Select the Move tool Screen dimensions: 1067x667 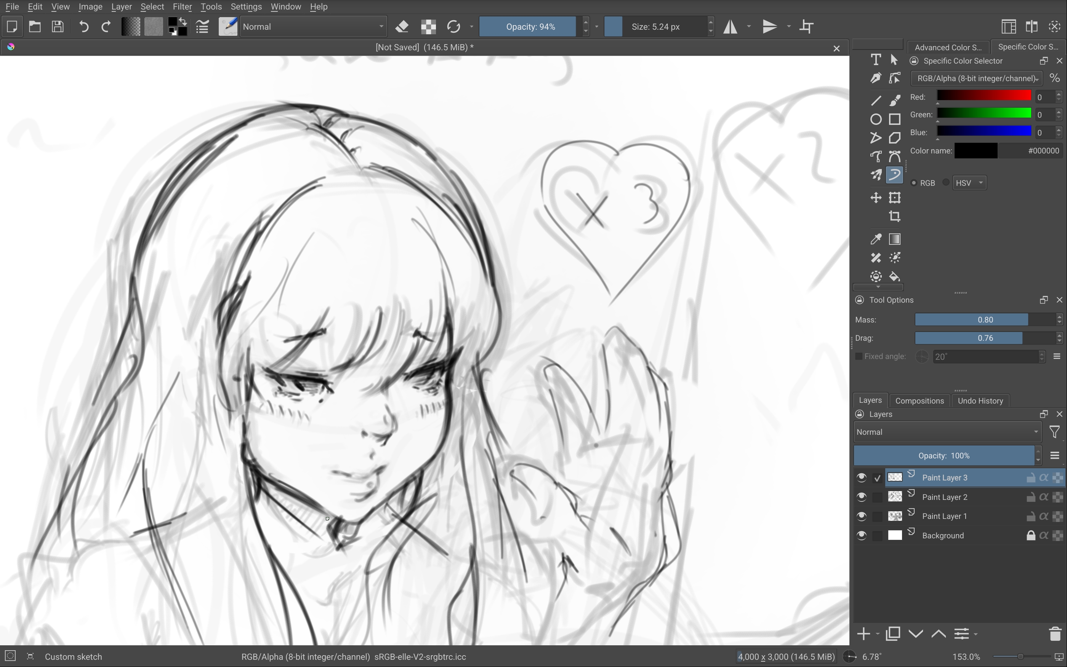876,198
